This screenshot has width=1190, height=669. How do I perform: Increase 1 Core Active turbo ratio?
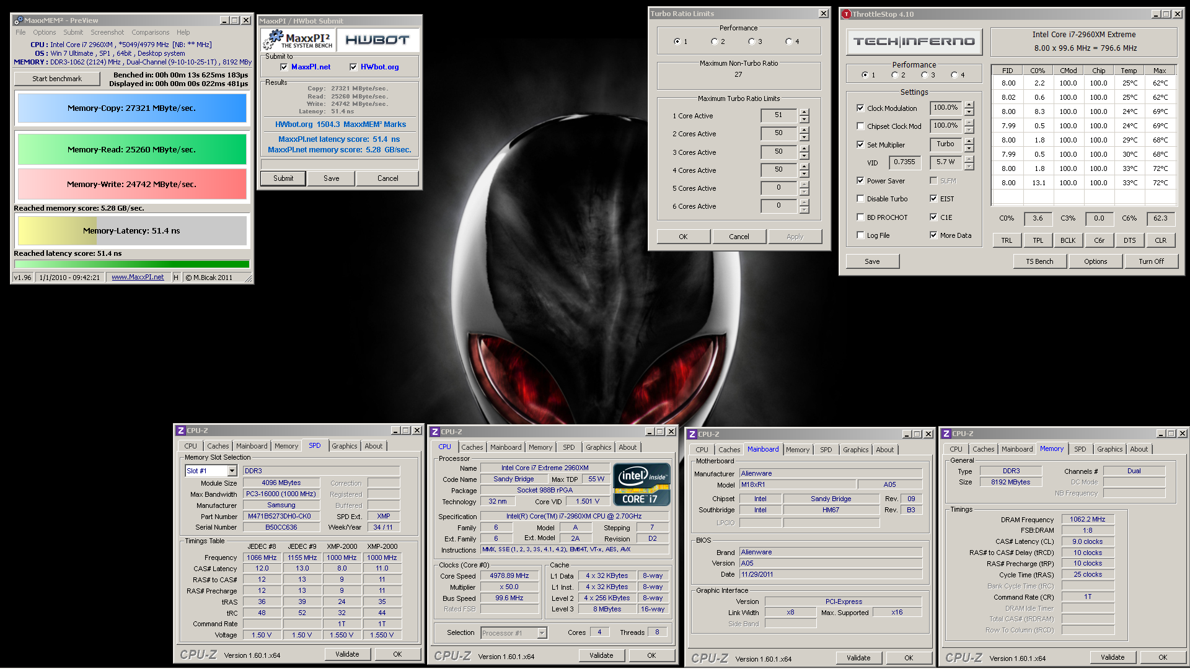point(804,112)
